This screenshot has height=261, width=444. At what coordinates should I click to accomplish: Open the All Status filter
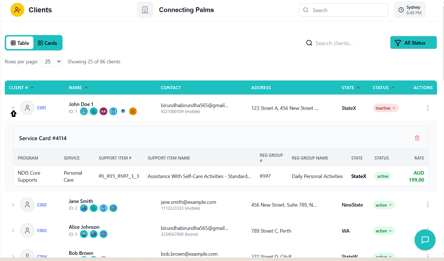413,43
